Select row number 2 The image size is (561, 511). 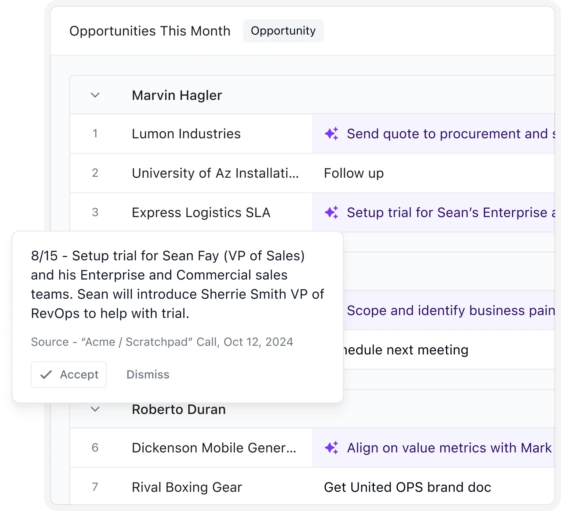95,173
